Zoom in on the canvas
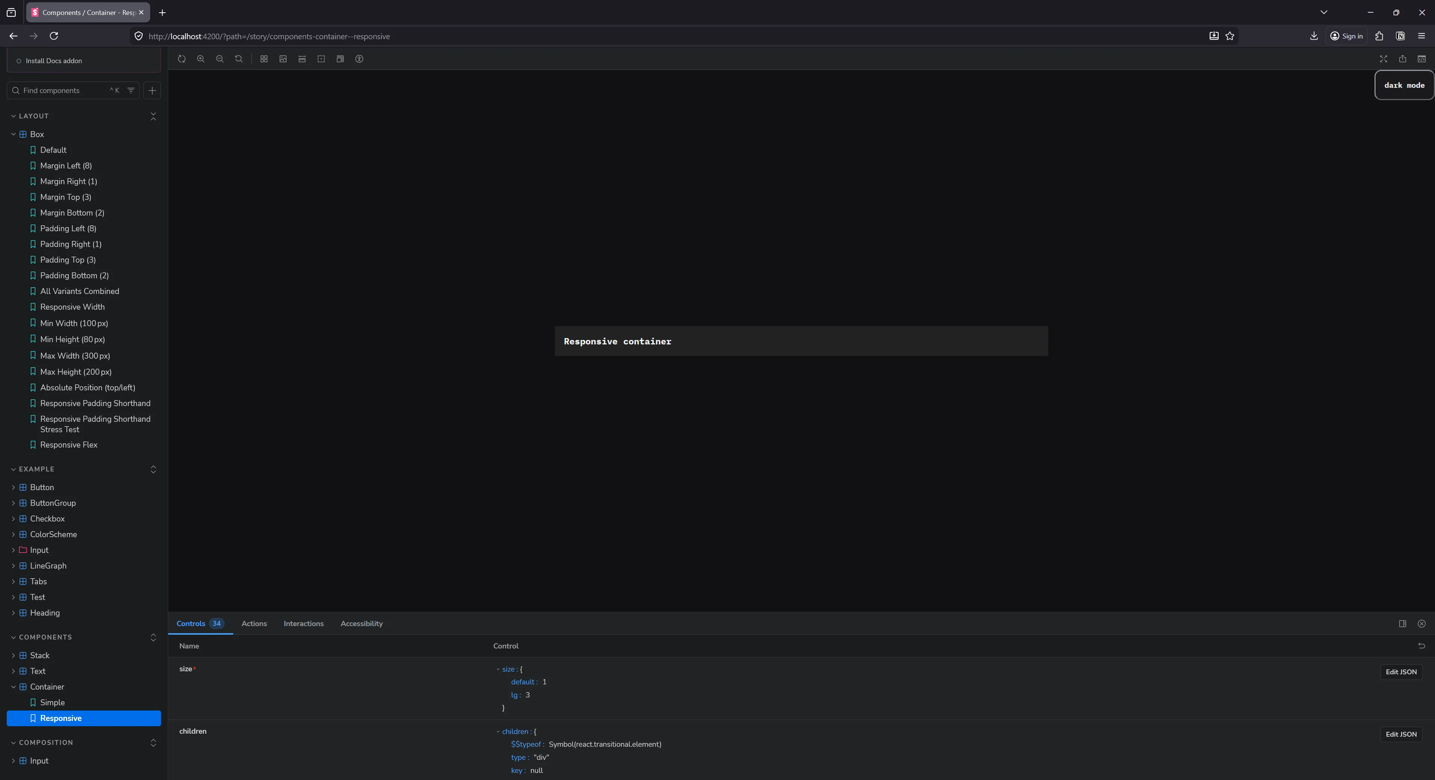The height and width of the screenshot is (780, 1435). [201, 59]
